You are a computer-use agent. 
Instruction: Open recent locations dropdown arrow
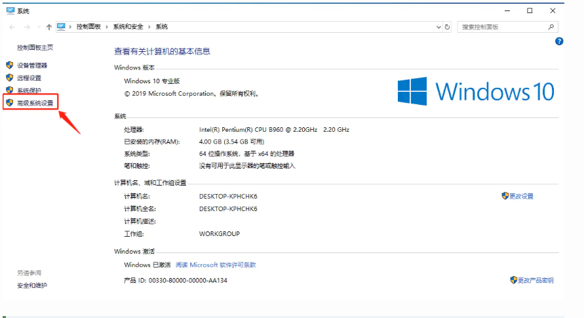39,27
